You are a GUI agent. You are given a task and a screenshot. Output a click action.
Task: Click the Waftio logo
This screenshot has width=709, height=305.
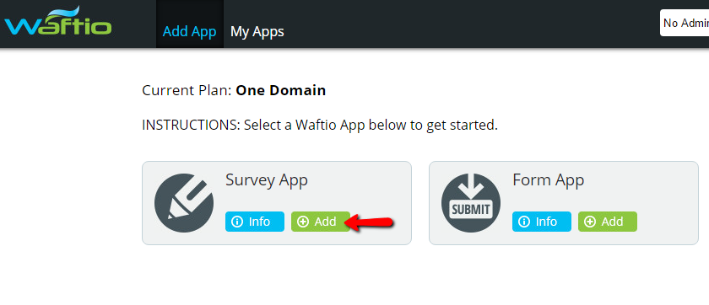coord(57,21)
